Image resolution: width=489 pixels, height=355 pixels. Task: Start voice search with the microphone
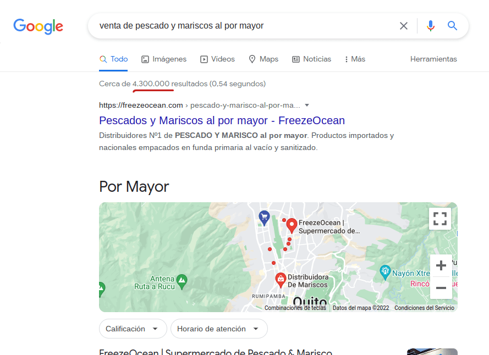pyautogui.click(x=431, y=26)
